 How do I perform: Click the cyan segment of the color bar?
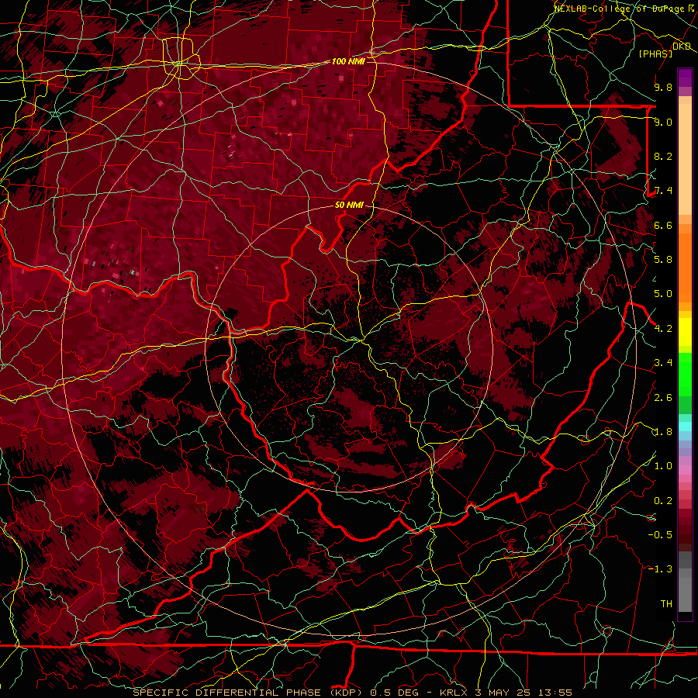coord(685,427)
